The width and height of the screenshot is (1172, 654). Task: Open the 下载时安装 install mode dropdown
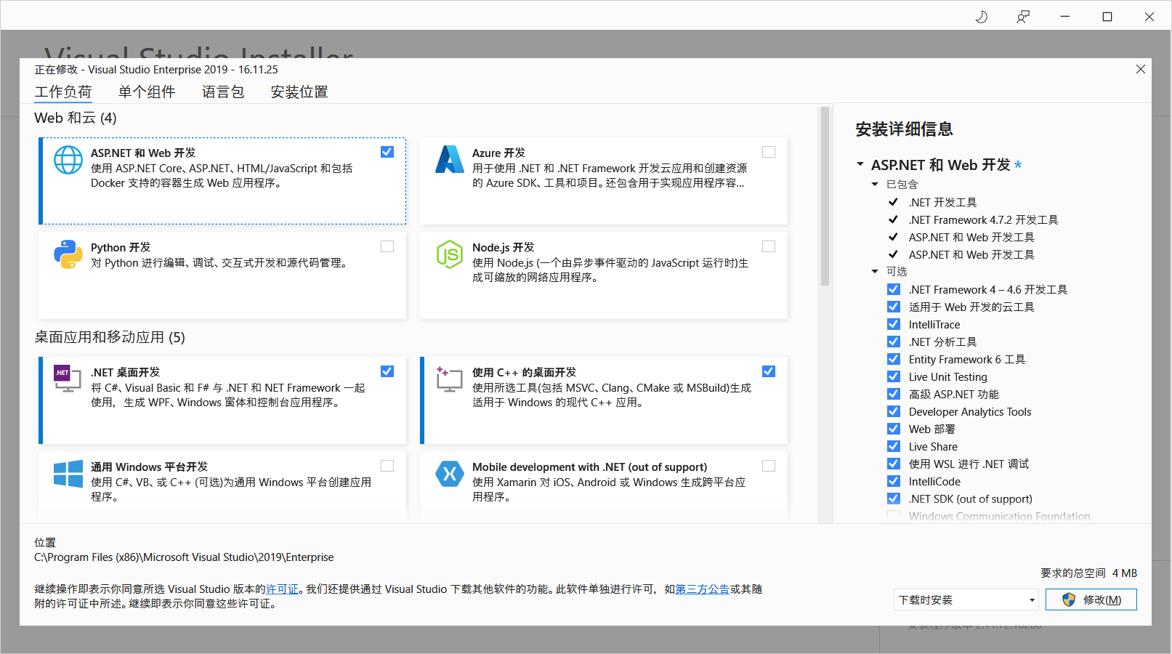(966, 599)
